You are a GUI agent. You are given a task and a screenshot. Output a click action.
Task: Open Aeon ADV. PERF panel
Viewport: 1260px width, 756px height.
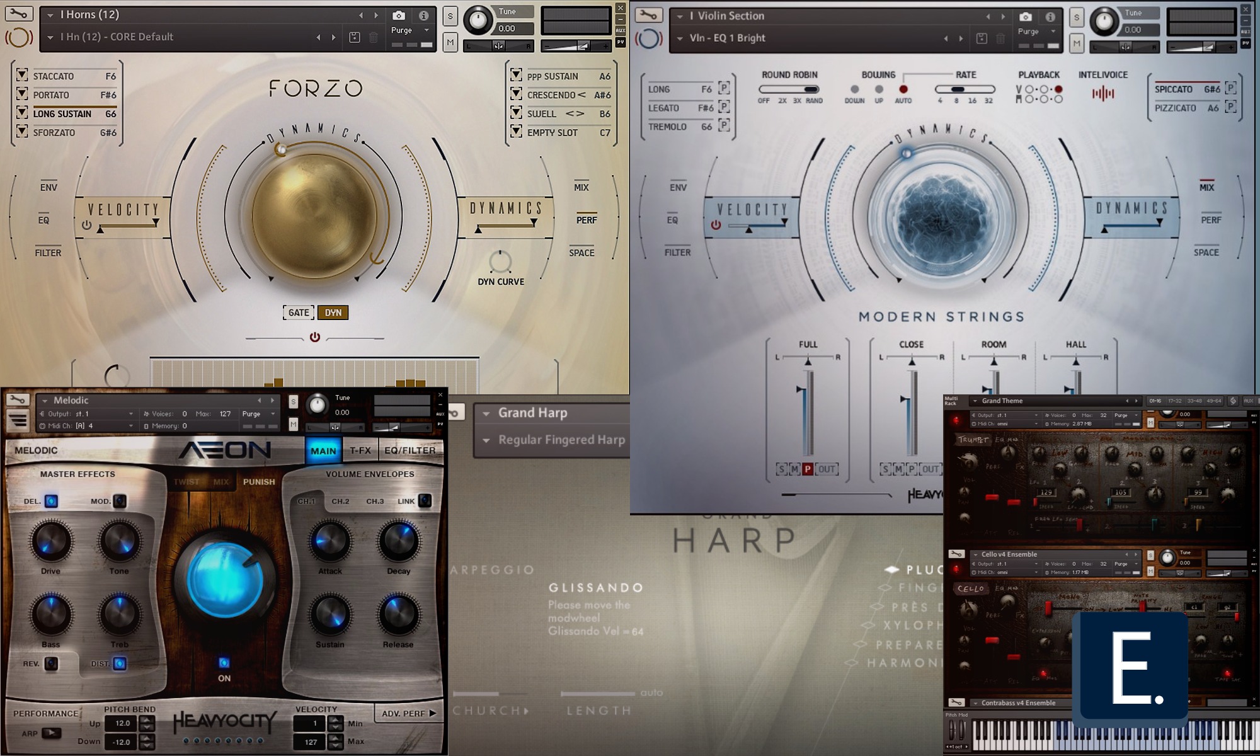click(x=408, y=713)
